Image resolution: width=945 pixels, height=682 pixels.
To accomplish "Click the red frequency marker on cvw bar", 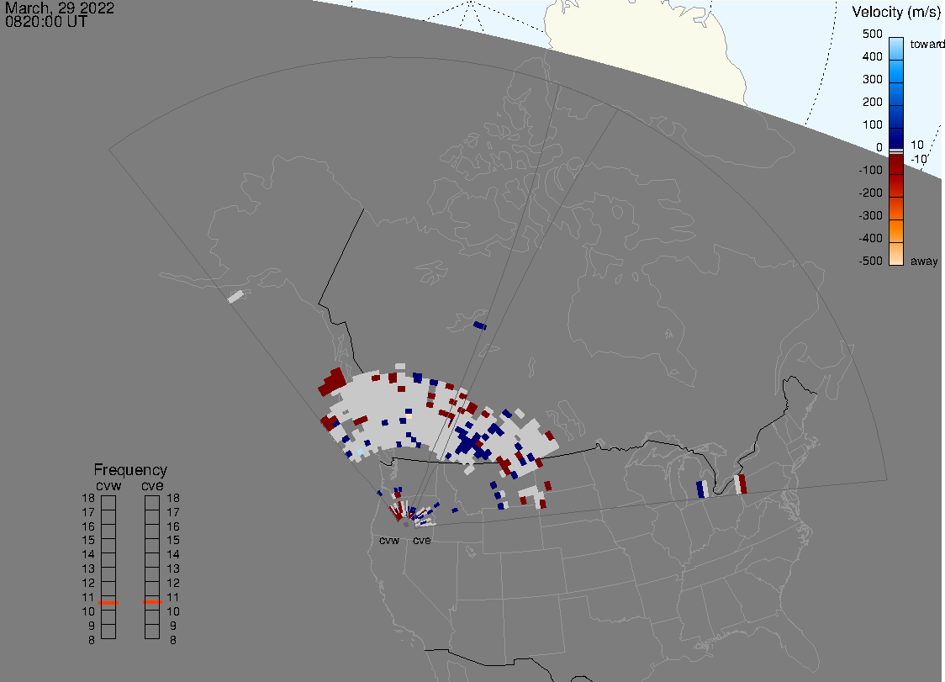I will click(x=108, y=603).
